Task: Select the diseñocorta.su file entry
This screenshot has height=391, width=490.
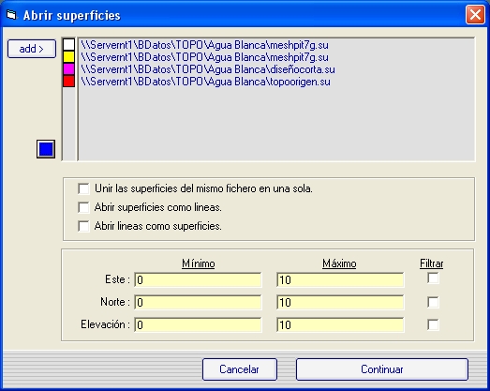Action: [x=208, y=69]
